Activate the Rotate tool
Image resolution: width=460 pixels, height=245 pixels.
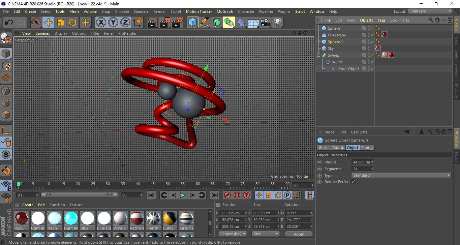coord(73,23)
